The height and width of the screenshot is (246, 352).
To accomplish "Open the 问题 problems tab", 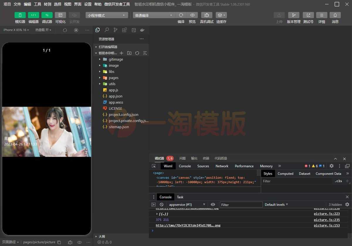I will (x=182, y=158).
